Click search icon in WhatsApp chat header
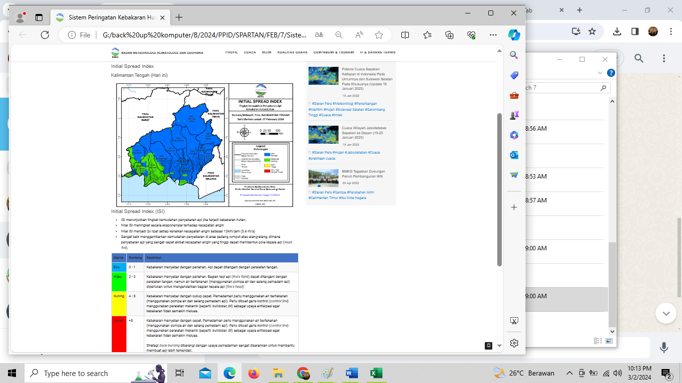Screen dimensions: 682x383 click(639, 58)
